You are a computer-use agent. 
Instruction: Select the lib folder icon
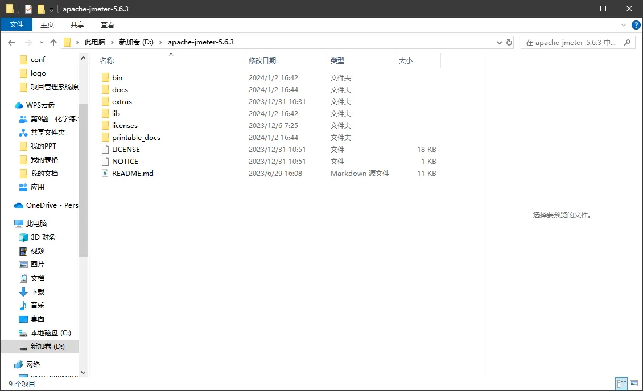(105, 113)
